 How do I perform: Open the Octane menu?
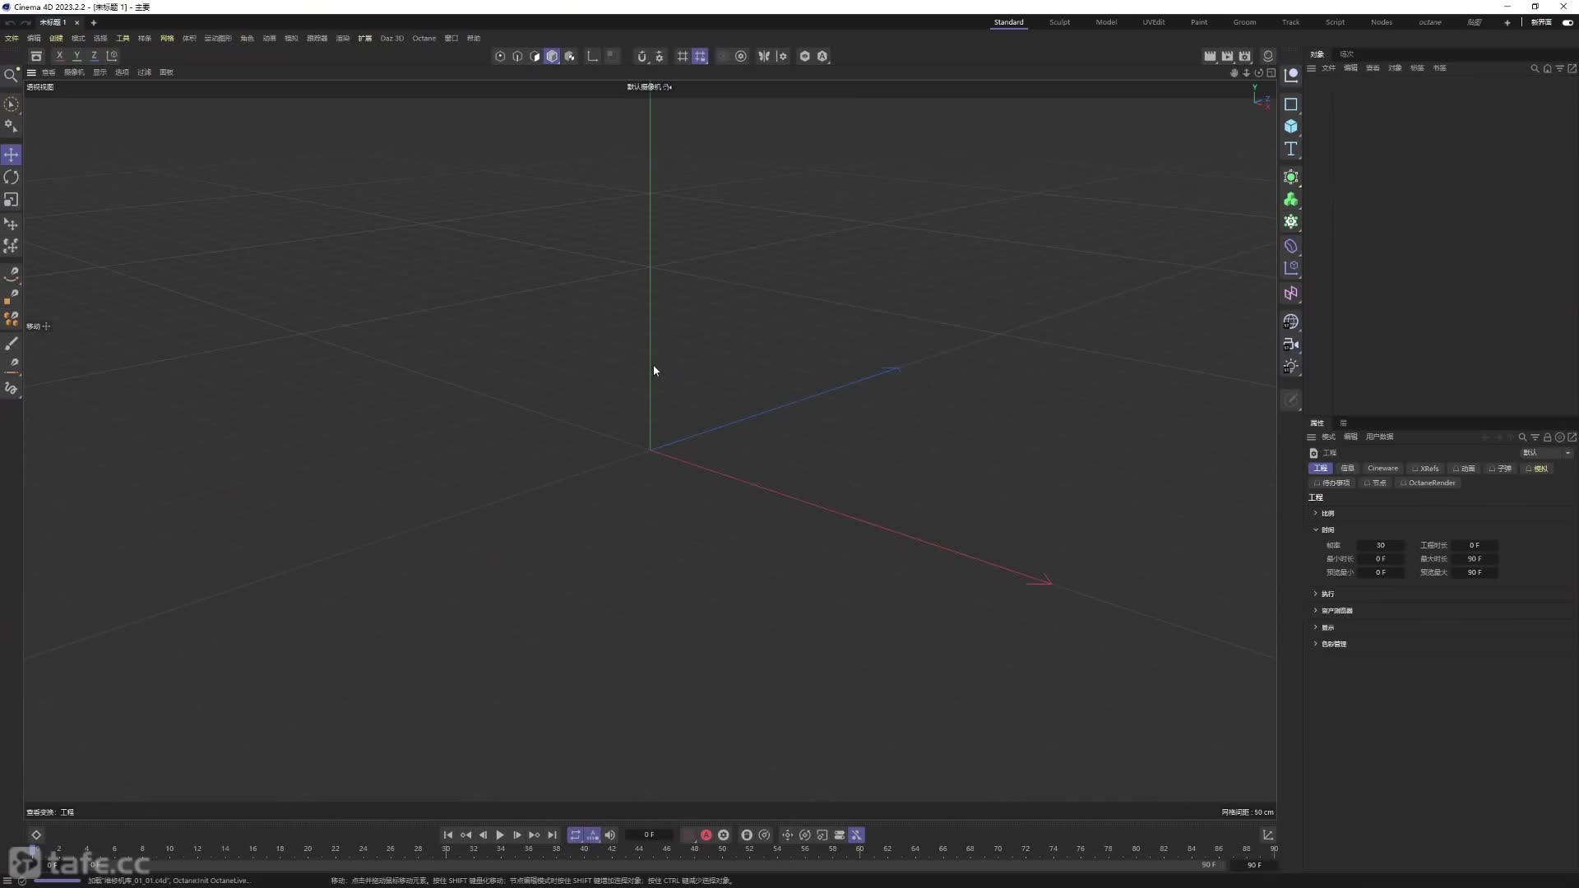point(424,39)
